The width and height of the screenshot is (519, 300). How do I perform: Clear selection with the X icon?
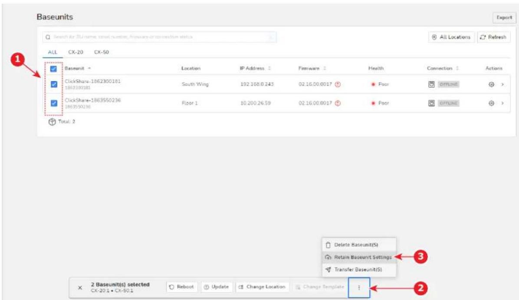80,287
